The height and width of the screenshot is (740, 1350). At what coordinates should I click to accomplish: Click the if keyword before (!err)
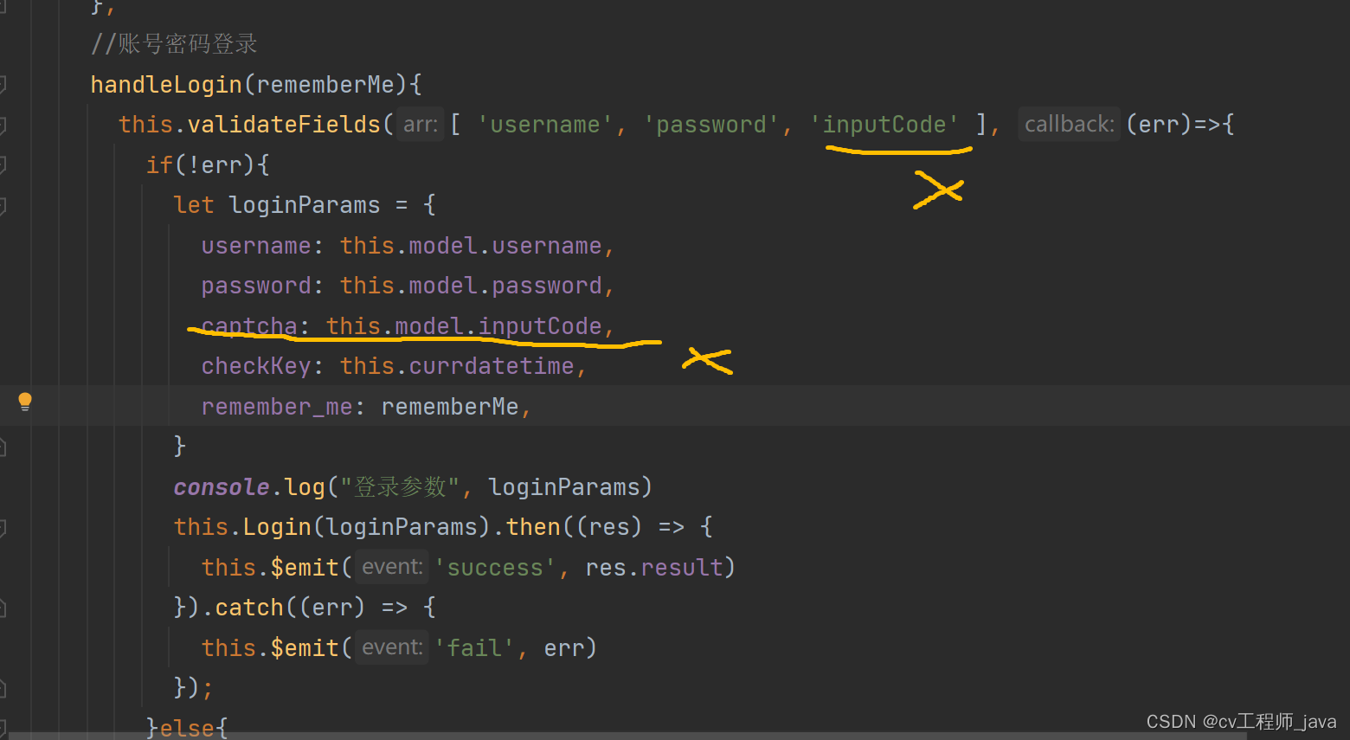(159, 165)
